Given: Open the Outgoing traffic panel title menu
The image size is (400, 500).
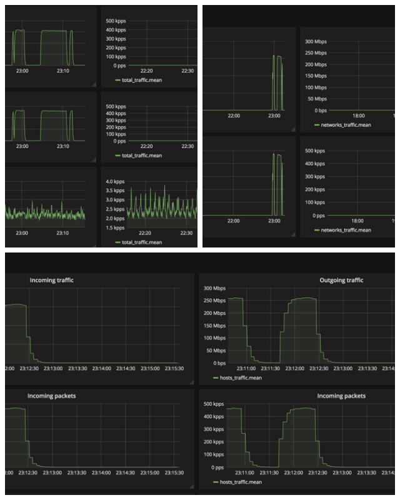Looking at the screenshot, I should 341,281.
